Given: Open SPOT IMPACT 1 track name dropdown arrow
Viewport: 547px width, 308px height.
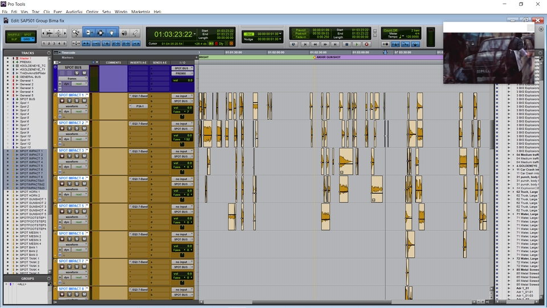Looking at the screenshot, I should [87, 95].
